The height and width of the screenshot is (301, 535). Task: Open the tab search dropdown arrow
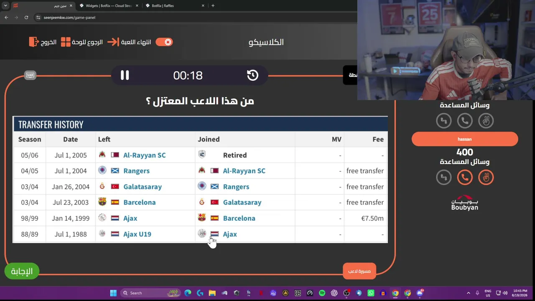coord(5,5)
